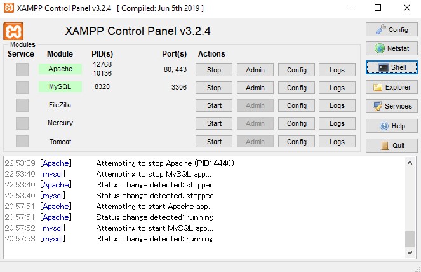Toggle the Apache service checkbox
Viewport: 421px width, 272px height.
click(22, 69)
